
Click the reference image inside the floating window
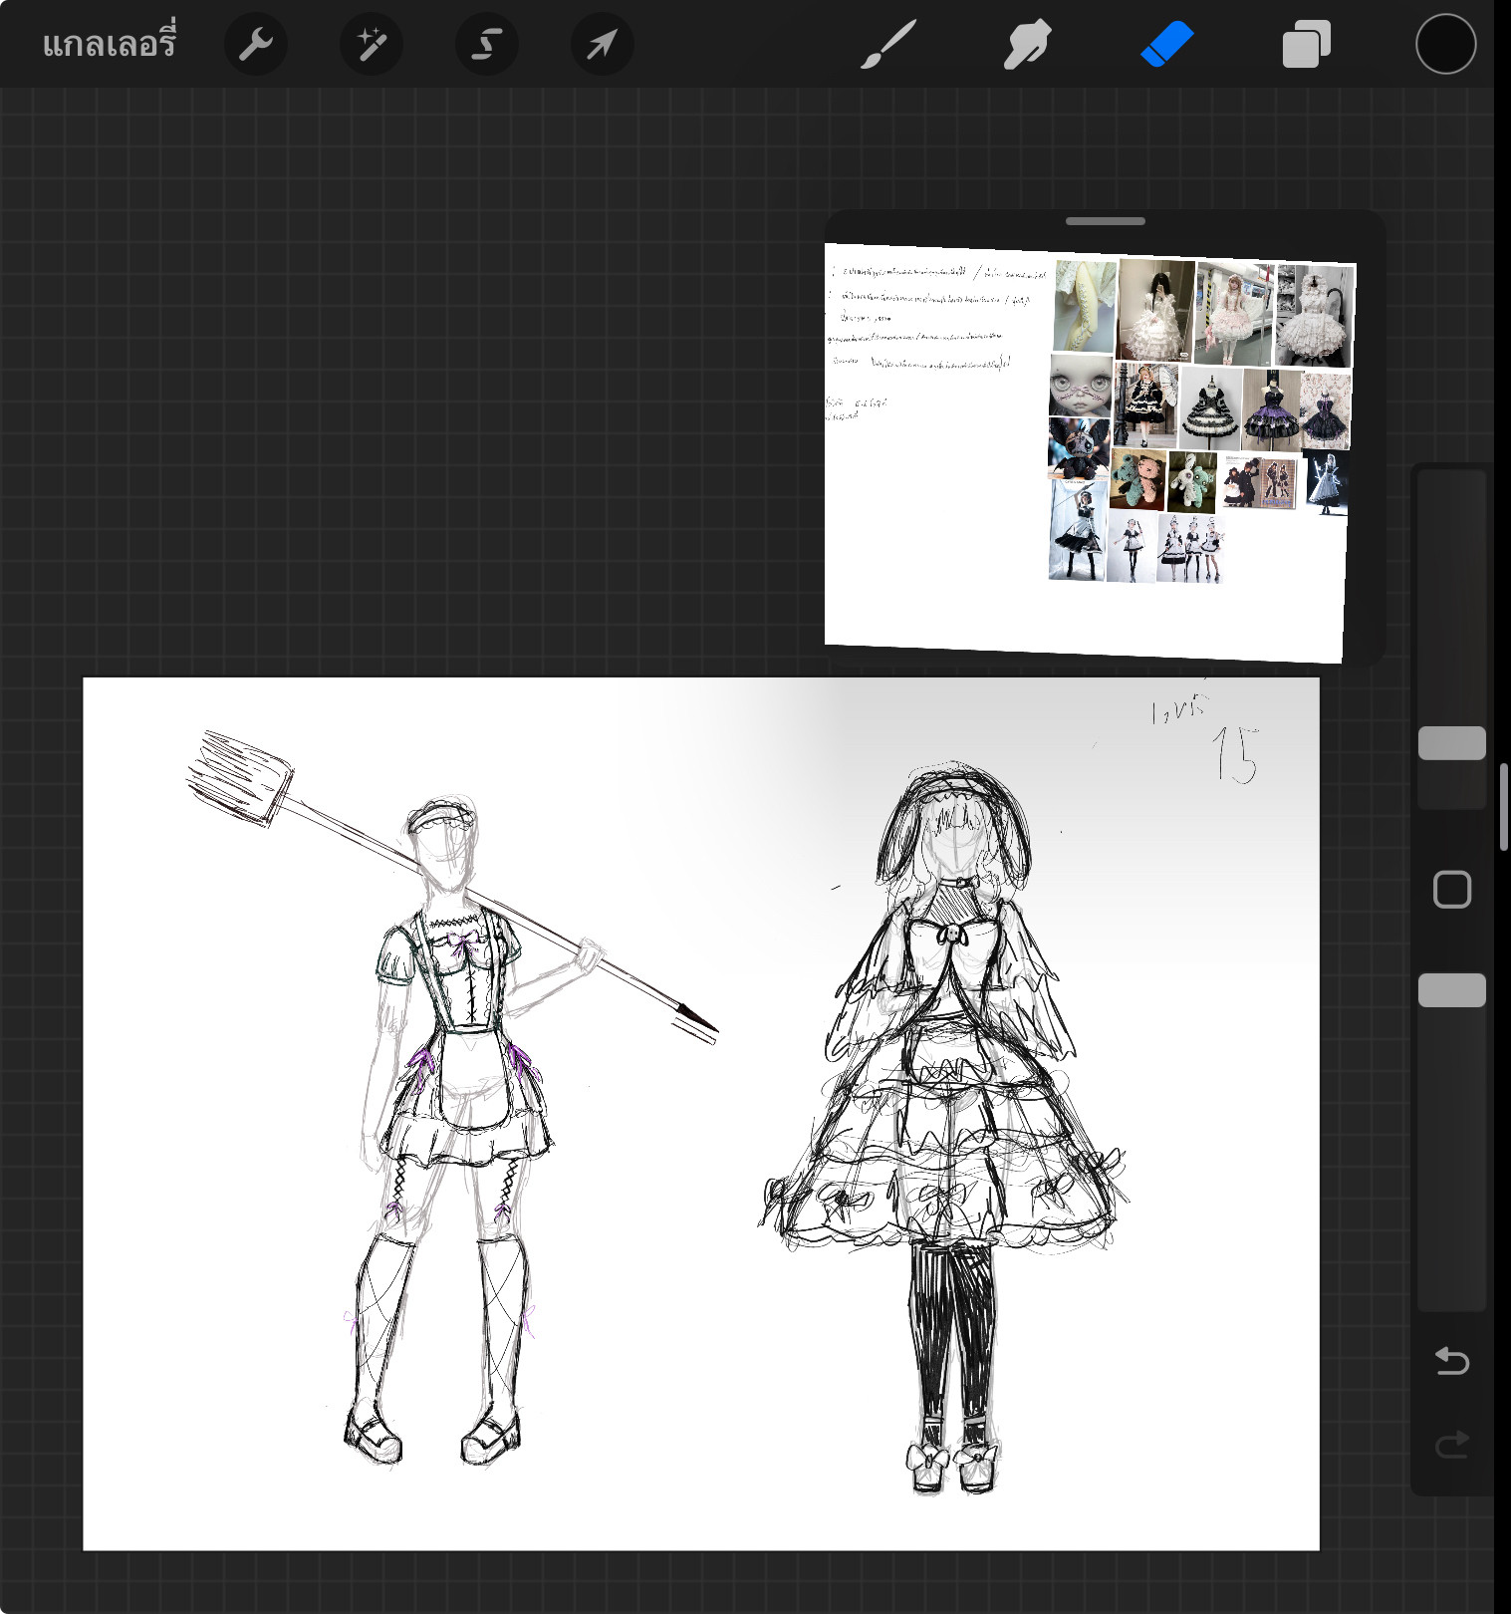point(1090,453)
